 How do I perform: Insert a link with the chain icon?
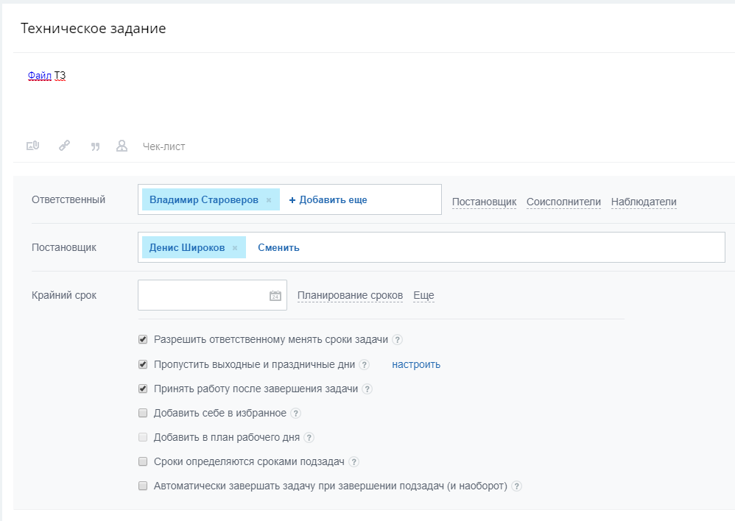coord(64,146)
